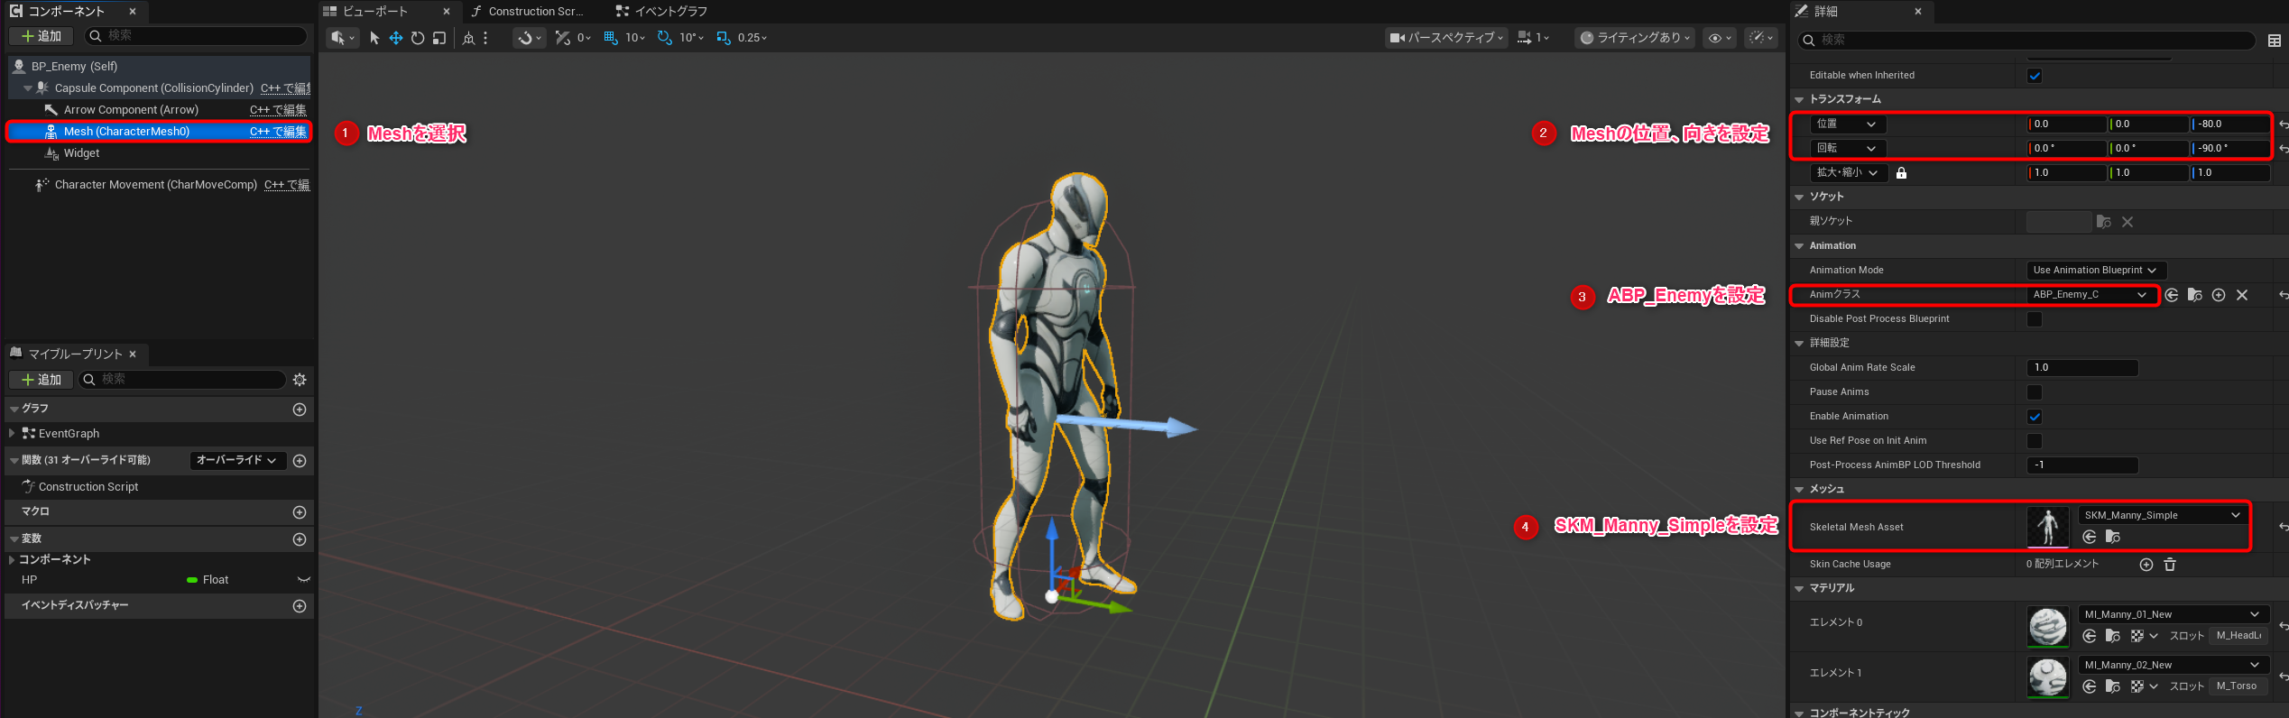
Task: Switch to the Construction Script tab
Action: point(535,12)
